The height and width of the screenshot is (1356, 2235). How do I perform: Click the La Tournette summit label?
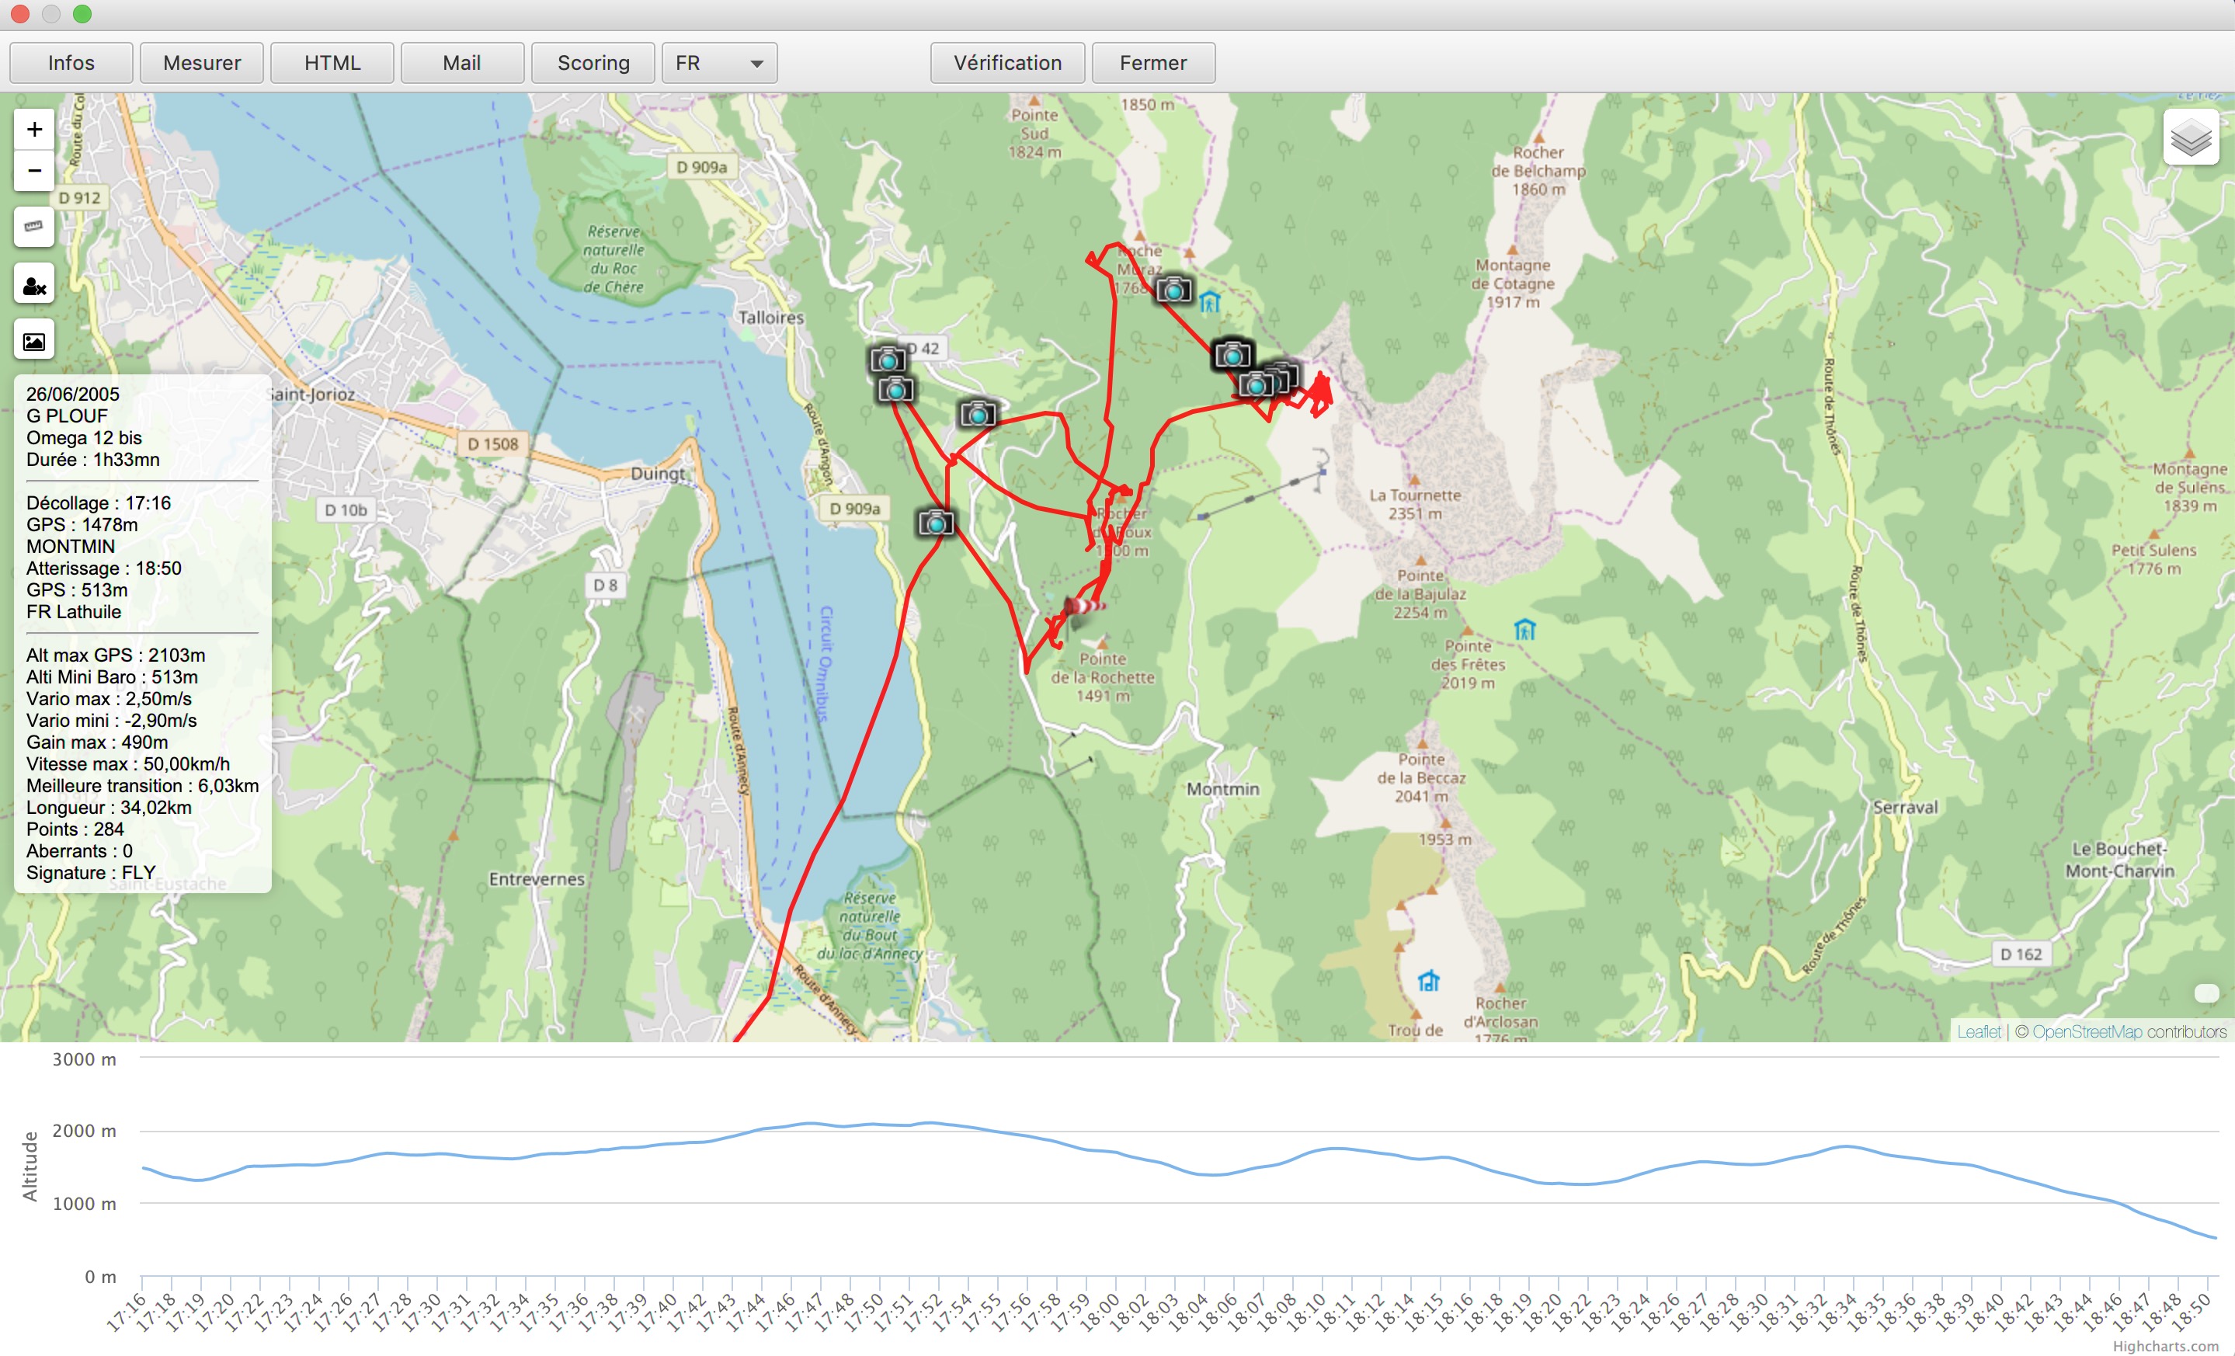[x=1415, y=504]
